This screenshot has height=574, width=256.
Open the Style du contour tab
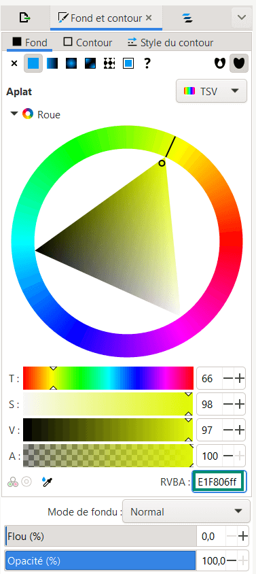pyautogui.click(x=170, y=42)
